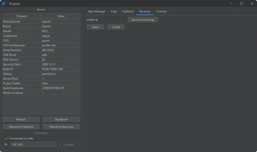This screenshot has height=152, width=257.
Task: Click the Value column header
Action: click(x=61, y=16)
